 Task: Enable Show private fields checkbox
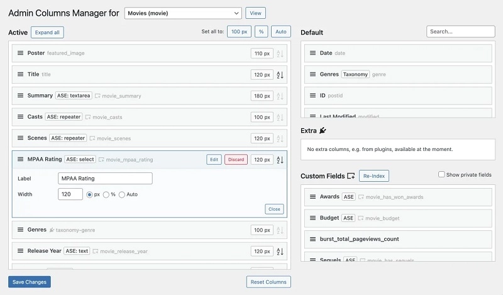pos(441,174)
